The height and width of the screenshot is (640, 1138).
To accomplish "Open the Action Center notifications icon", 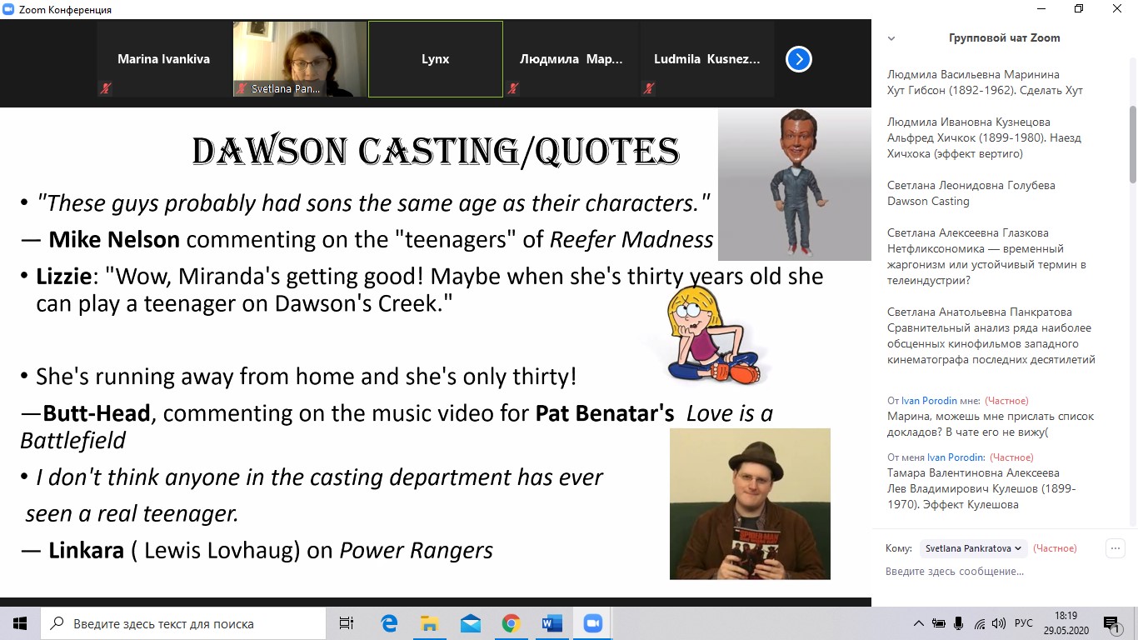I will pos(1112,623).
